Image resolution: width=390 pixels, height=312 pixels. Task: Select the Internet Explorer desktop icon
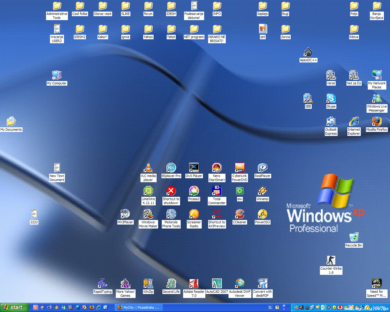[354, 122]
